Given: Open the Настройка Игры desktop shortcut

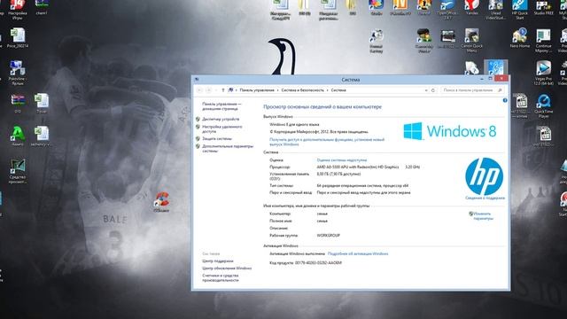Looking at the screenshot, I should pos(18,10).
